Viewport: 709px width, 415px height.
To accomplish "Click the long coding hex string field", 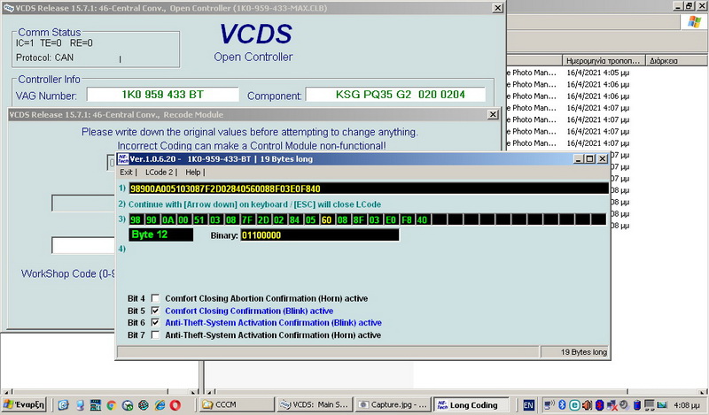I will pos(369,188).
